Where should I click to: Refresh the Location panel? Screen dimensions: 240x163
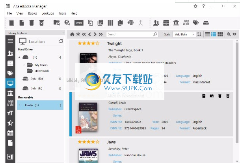(61, 41)
